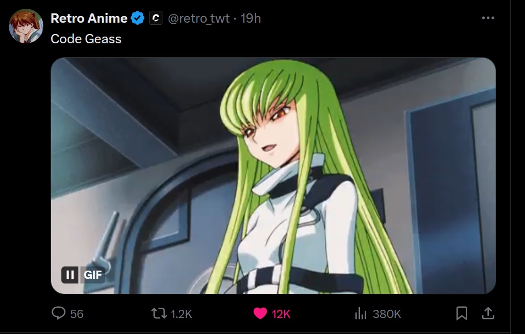
Task: Pause the playing GIF
Action: [x=70, y=275]
